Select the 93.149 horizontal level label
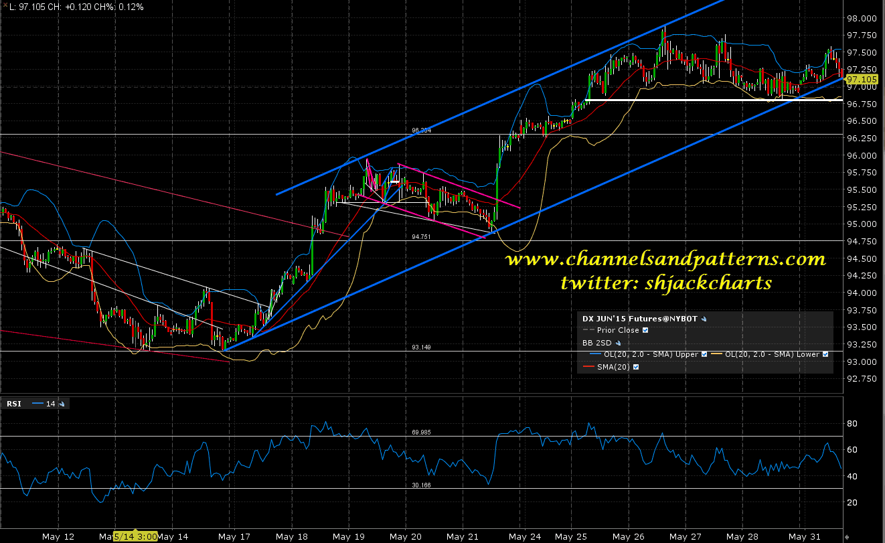This screenshot has width=885, height=543. tap(421, 347)
